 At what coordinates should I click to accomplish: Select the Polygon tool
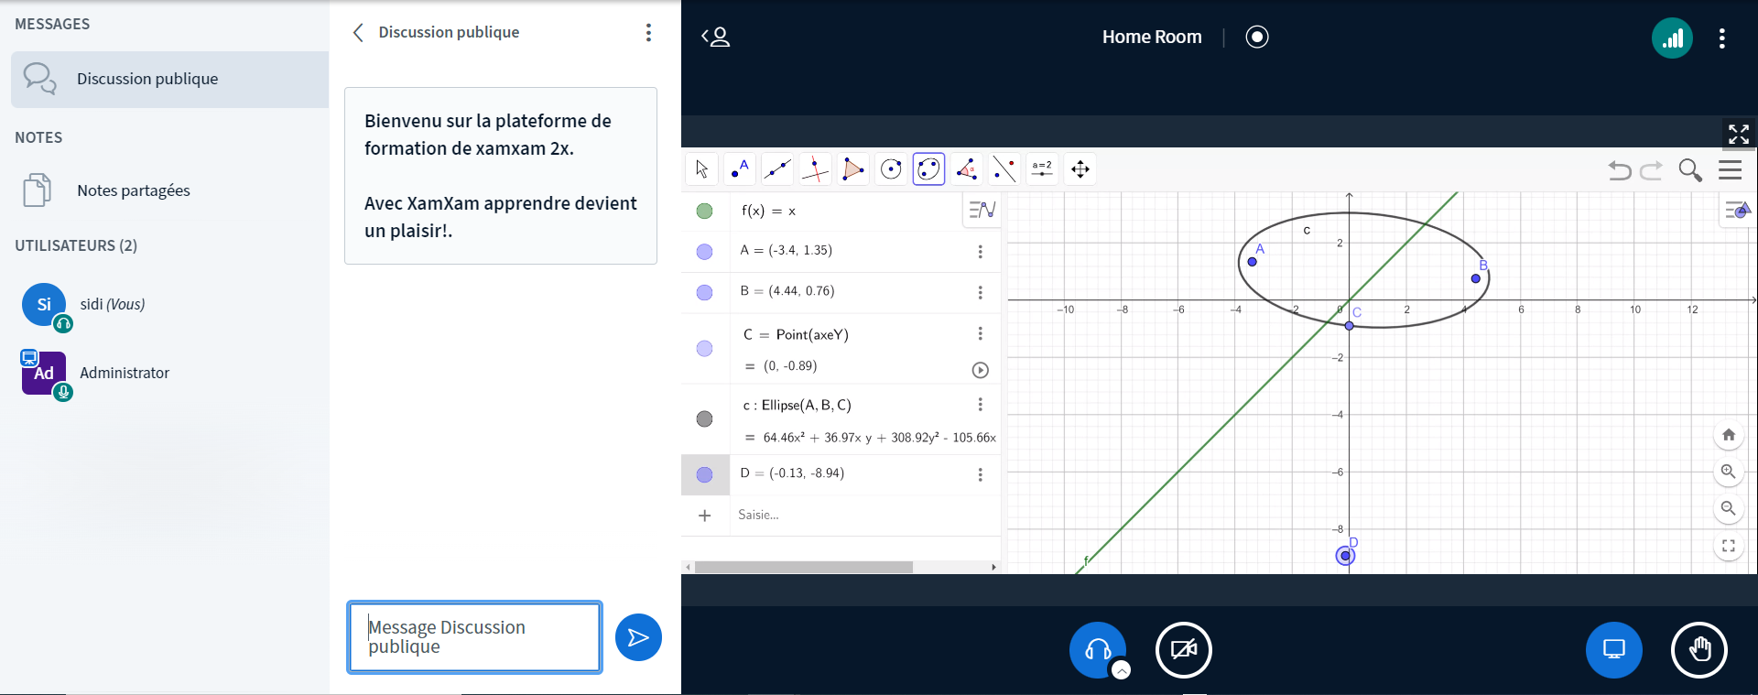[x=852, y=169]
